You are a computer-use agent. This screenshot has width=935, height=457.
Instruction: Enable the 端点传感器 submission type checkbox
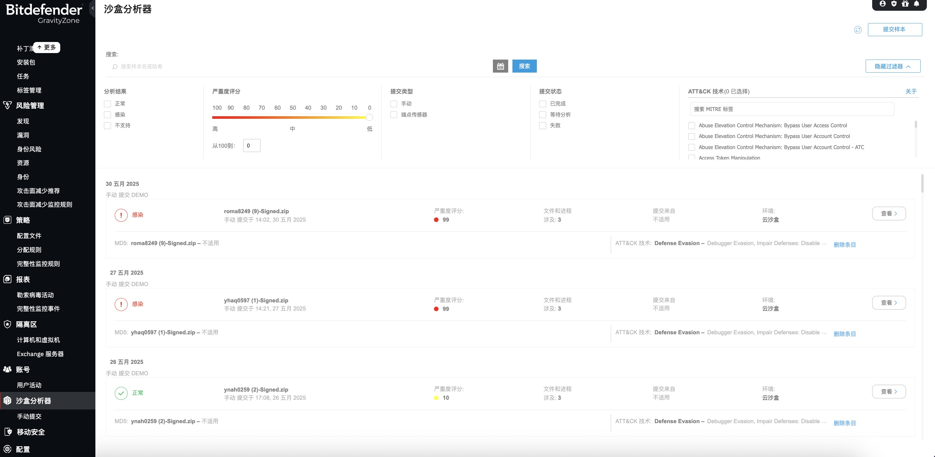pyautogui.click(x=394, y=115)
